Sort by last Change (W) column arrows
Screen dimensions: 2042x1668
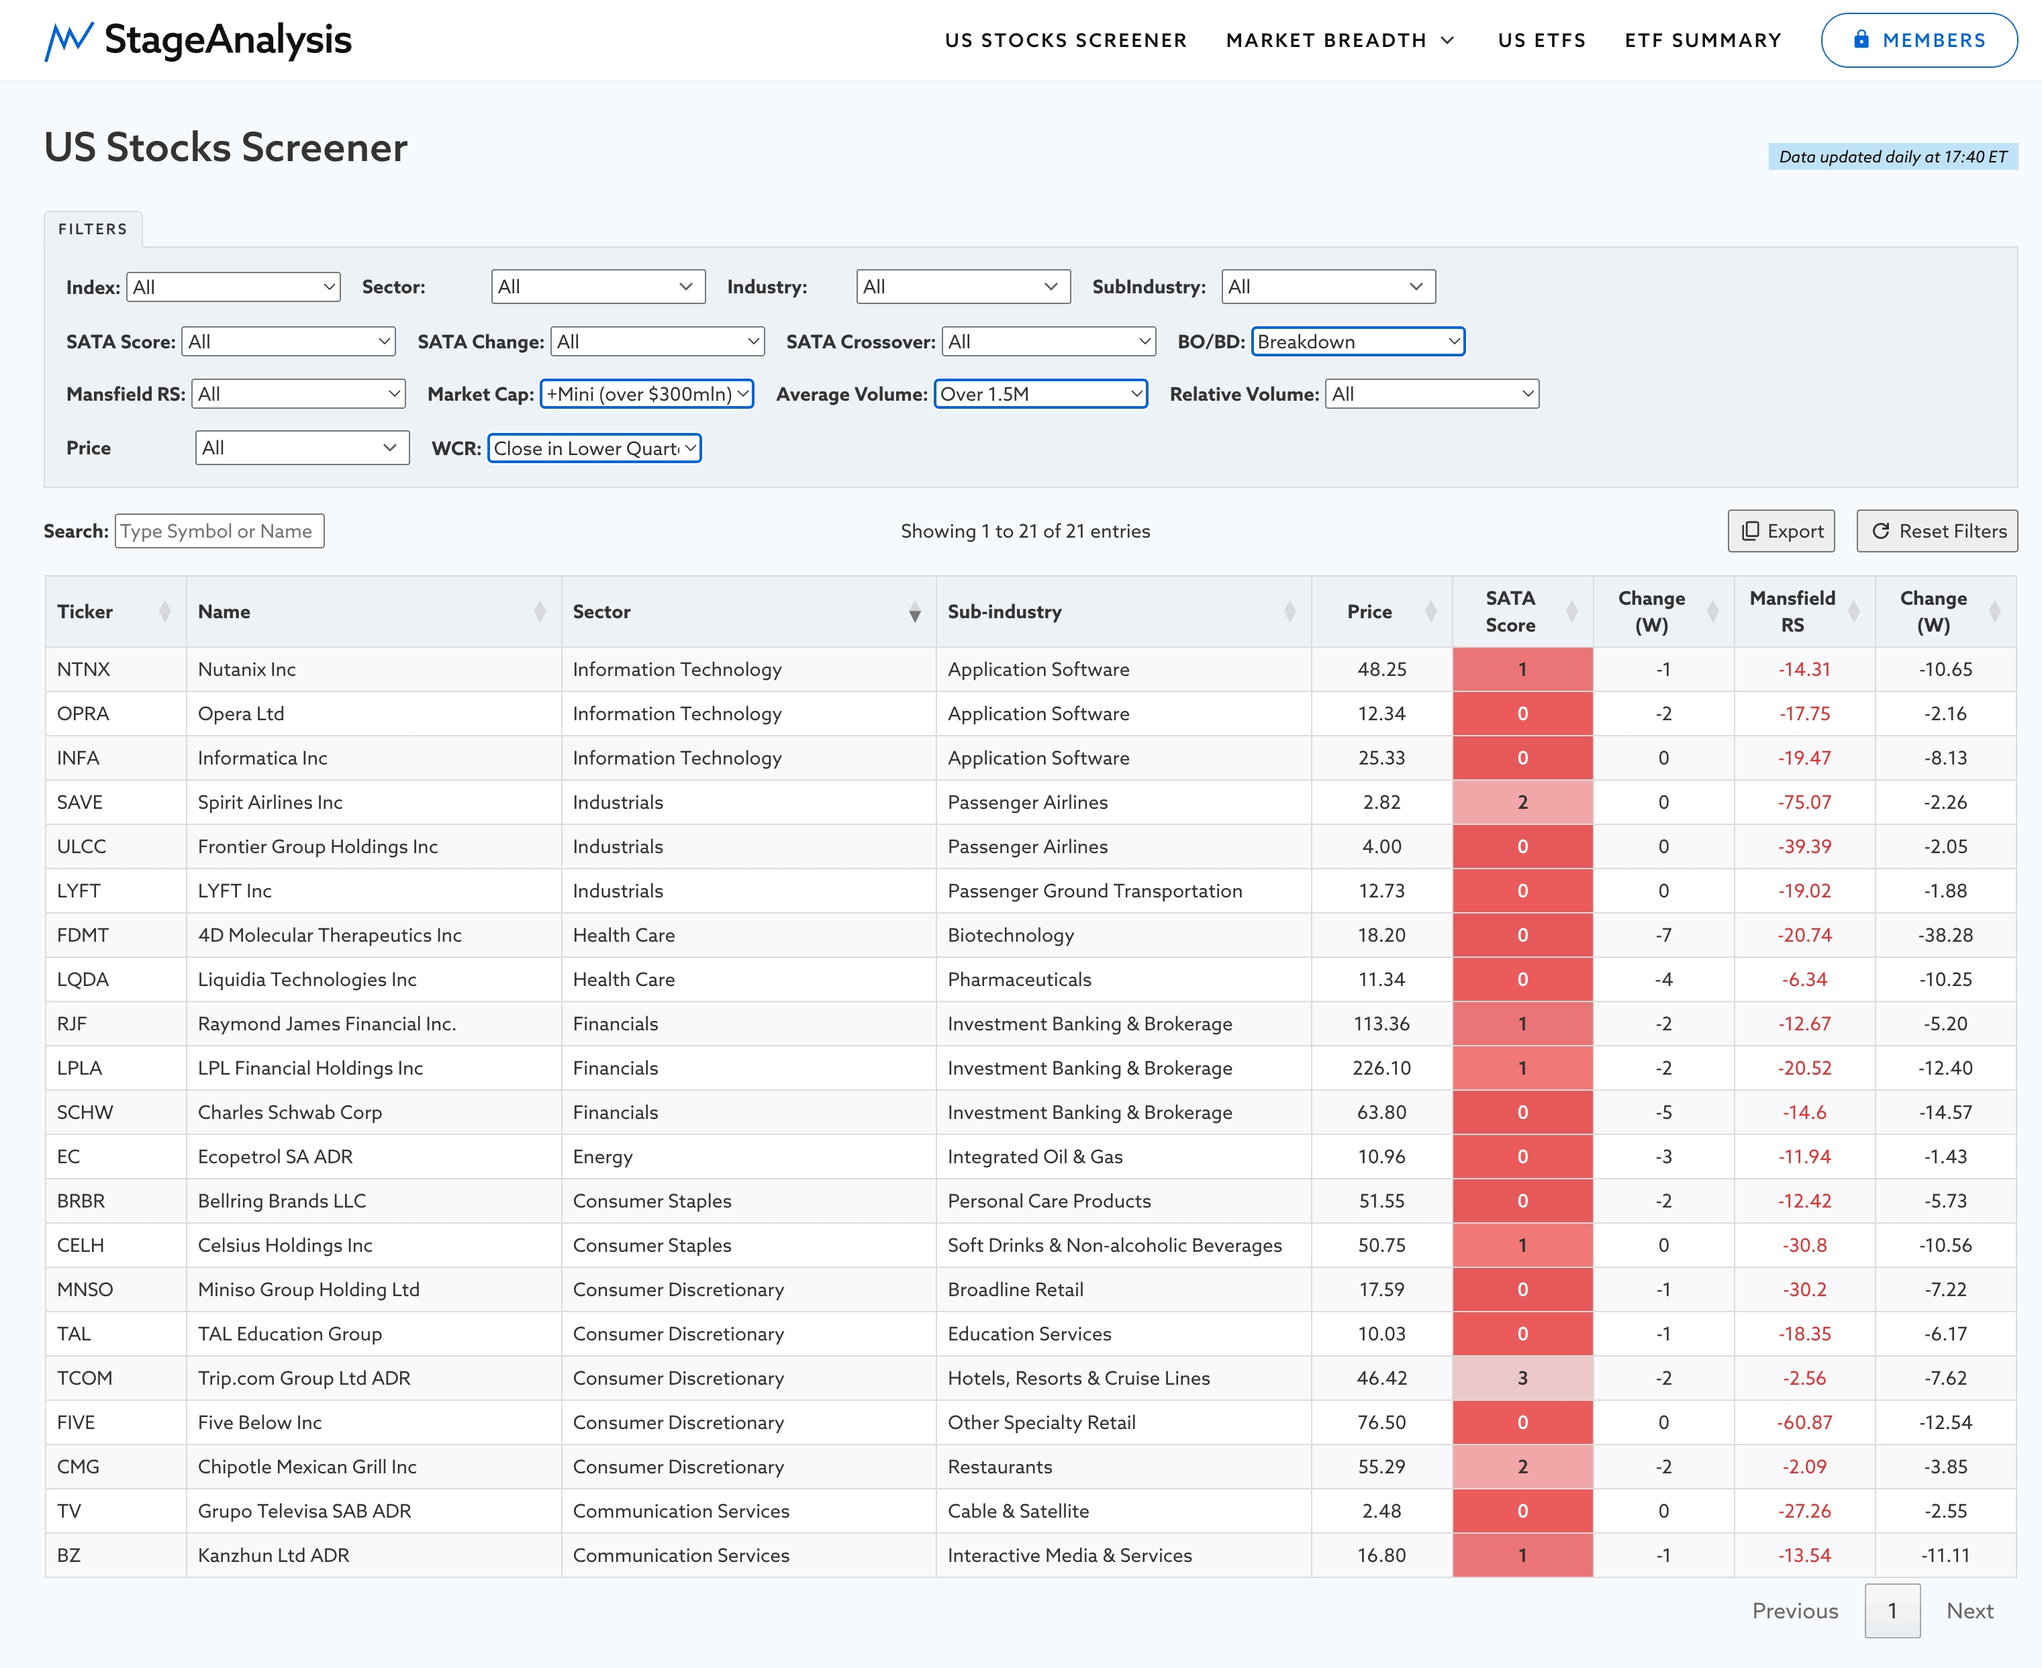pos(1994,611)
